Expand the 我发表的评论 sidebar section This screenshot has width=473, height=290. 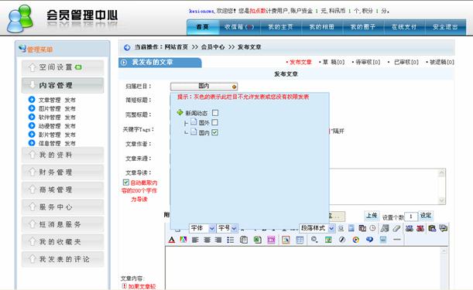coord(63,259)
